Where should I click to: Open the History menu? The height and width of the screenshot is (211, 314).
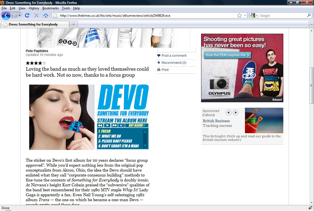pyautogui.click(x=34, y=8)
